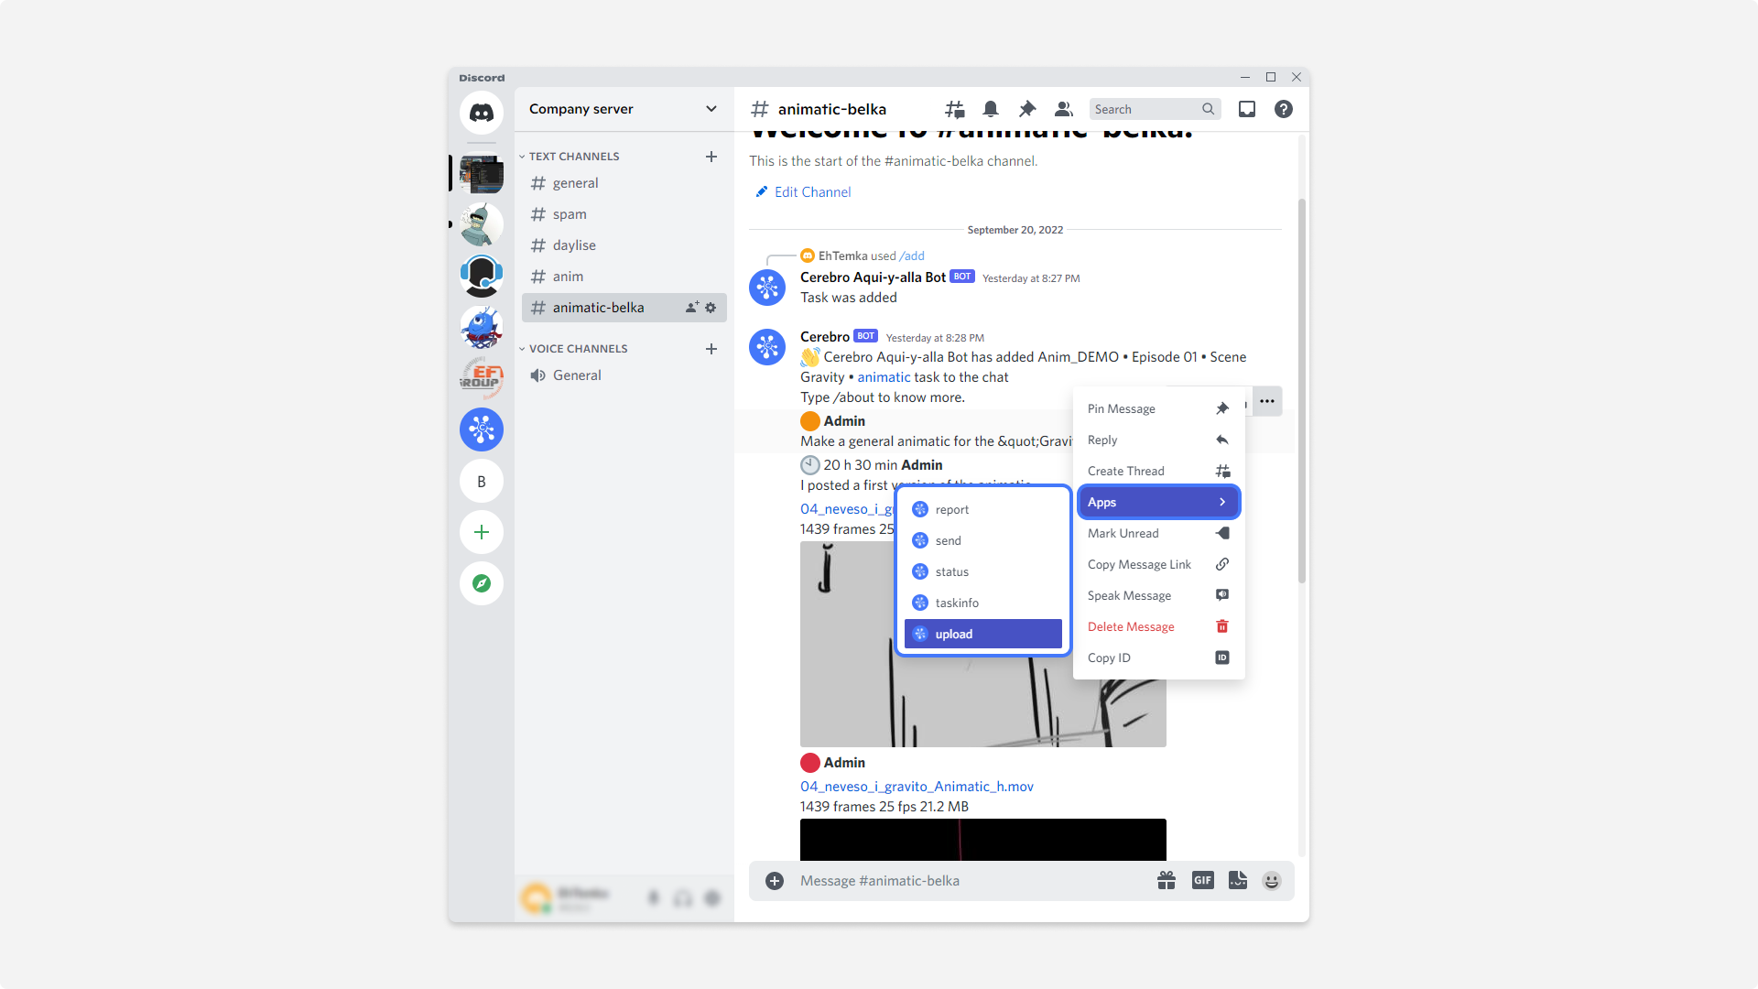The image size is (1758, 989).
Task: Click the upload app icon in context menu
Action: tap(920, 634)
